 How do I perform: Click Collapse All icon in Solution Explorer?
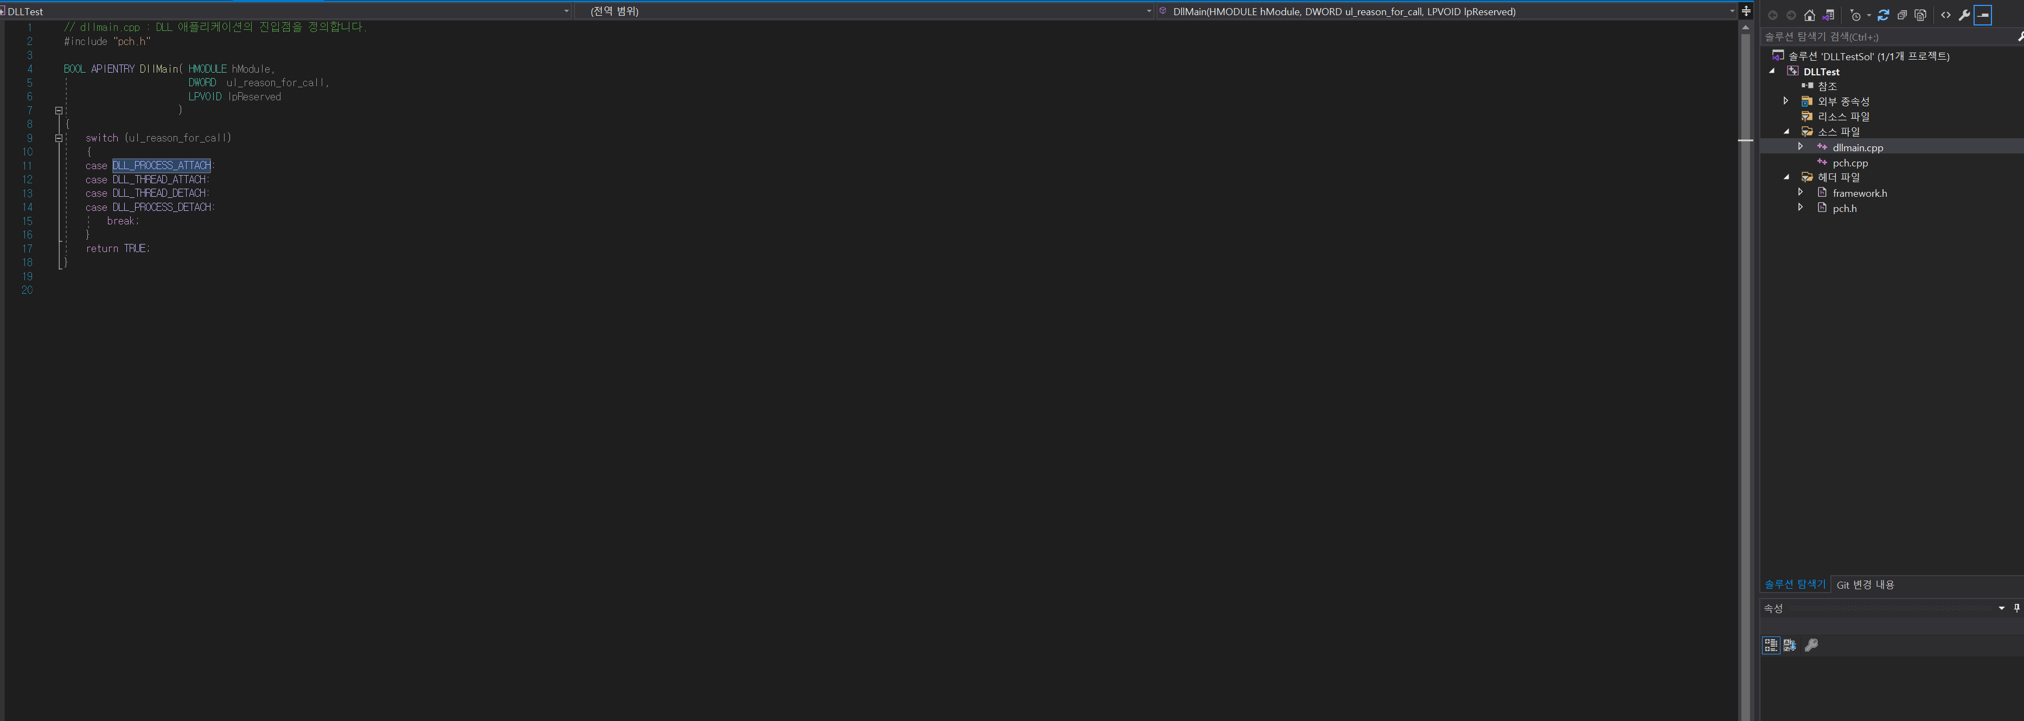pyautogui.click(x=1902, y=15)
